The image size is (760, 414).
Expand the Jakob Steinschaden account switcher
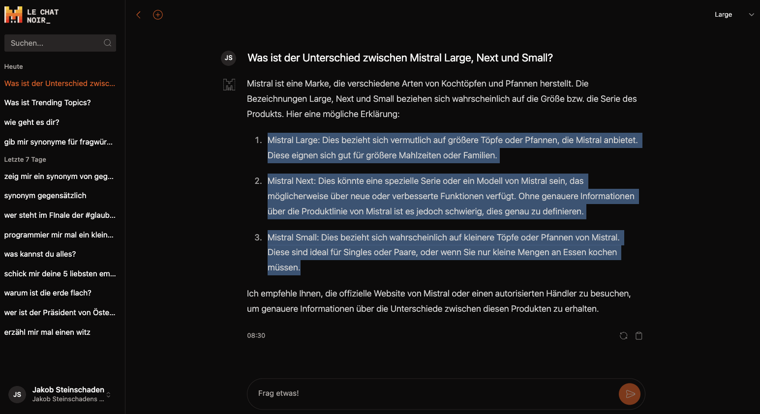click(108, 394)
